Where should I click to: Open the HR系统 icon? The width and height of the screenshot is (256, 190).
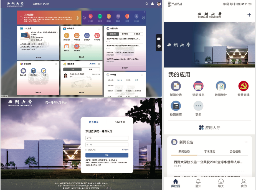tap(97, 36)
